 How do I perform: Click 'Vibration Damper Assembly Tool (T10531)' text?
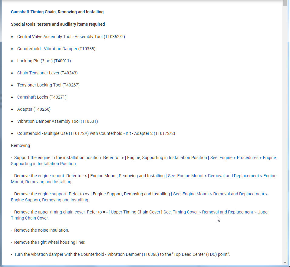pos(58,121)
